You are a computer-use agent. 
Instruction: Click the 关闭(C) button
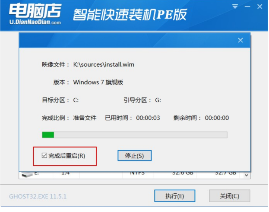(x=229, y=196)
